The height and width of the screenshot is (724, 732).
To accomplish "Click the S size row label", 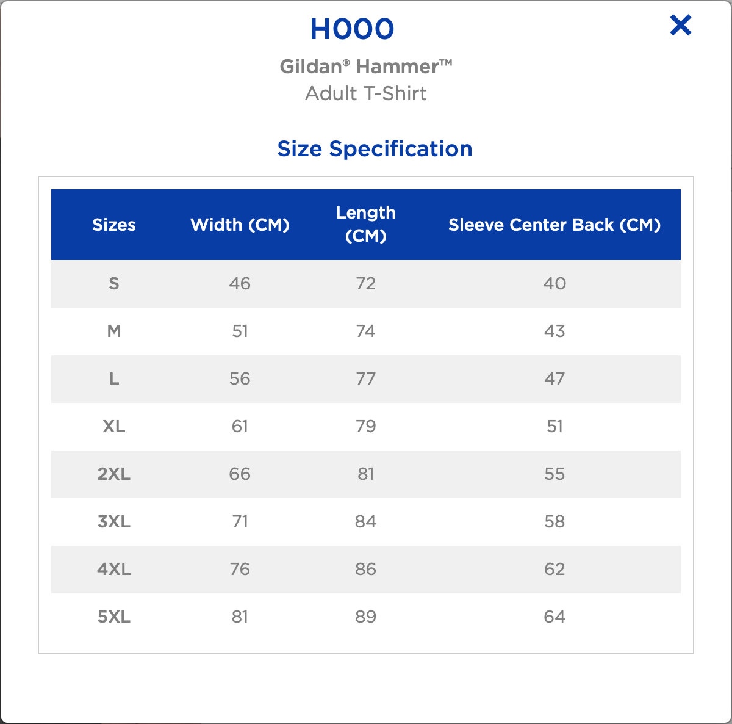I will click(114, 283).
